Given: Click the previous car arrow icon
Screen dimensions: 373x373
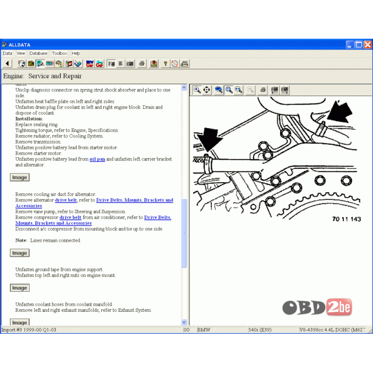Looking at the screenshot, I should 99,64.
